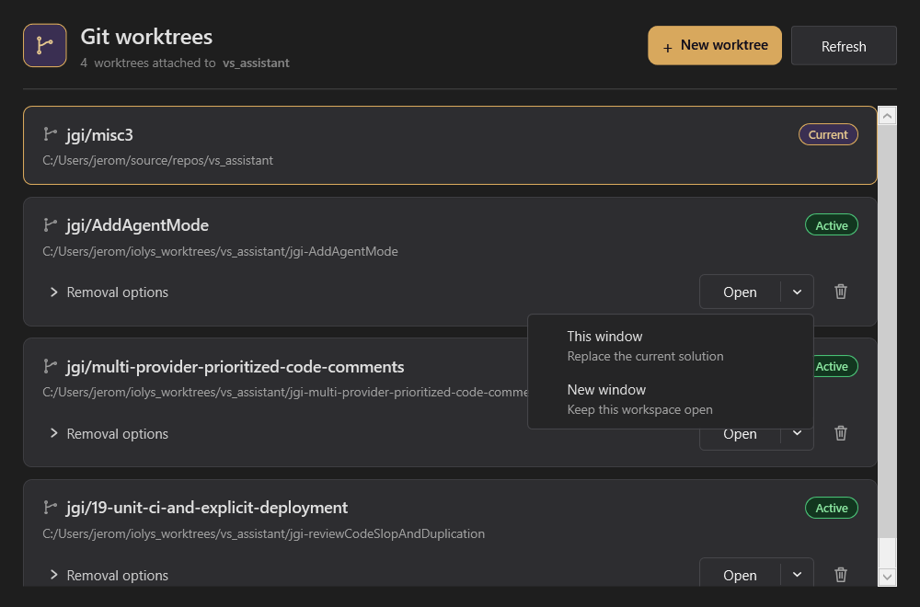Choose This window to replace current solution
The width and height of the screenshot is (920, 607).
pos(670,346)
